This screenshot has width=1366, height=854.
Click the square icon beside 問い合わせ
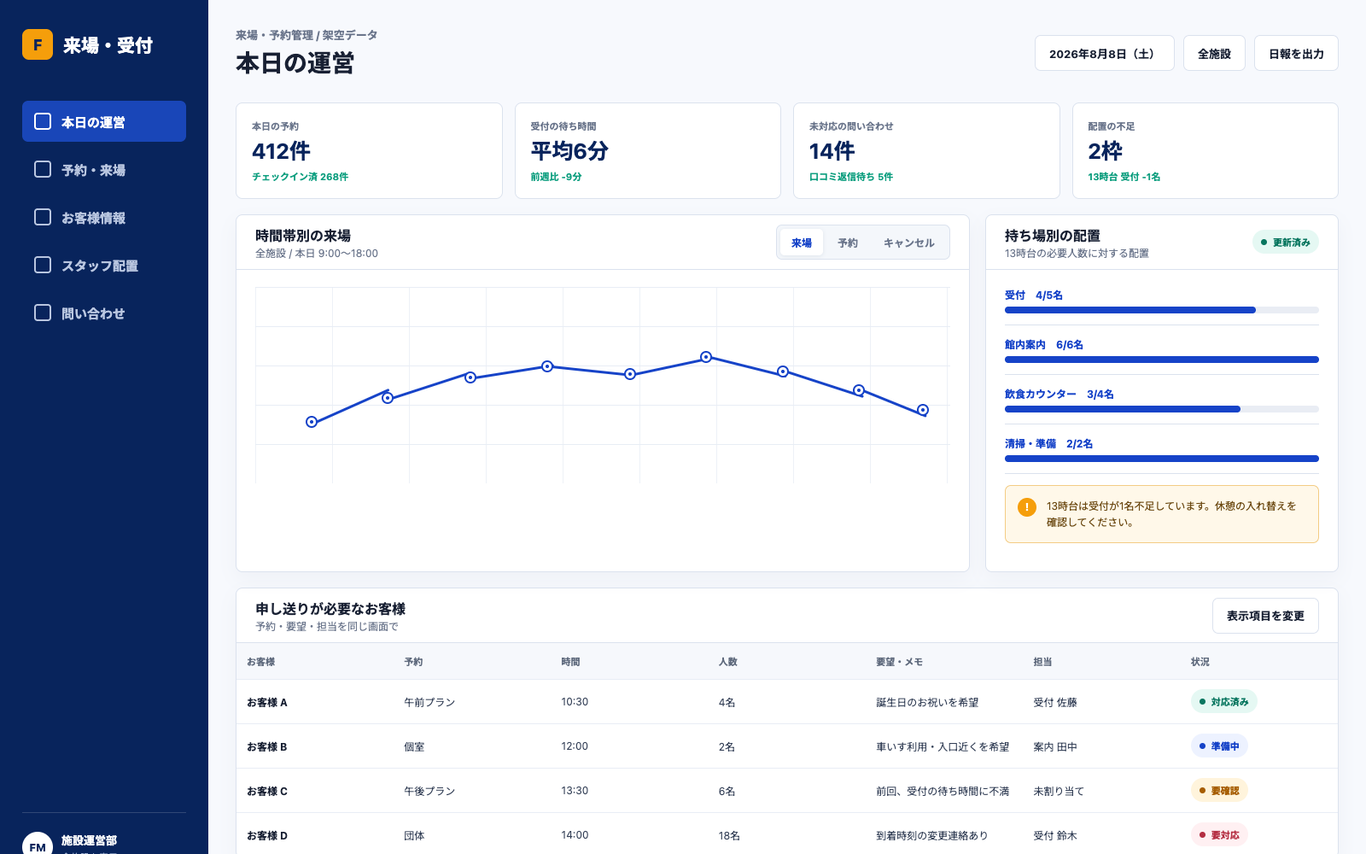[43, 313]
